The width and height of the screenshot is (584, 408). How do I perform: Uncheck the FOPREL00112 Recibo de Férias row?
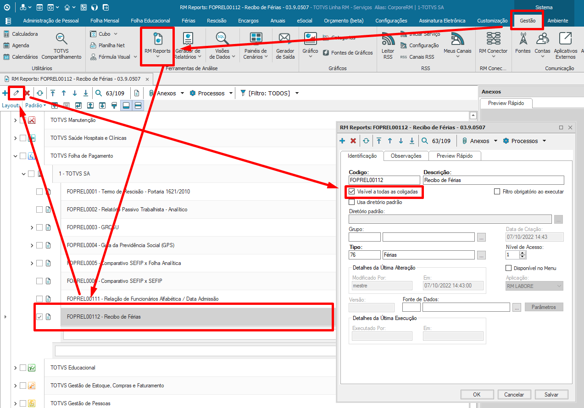pos(39,317)
